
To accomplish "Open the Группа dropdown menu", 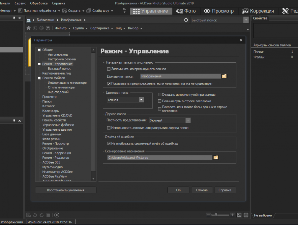I will click(x=80, y=28).
